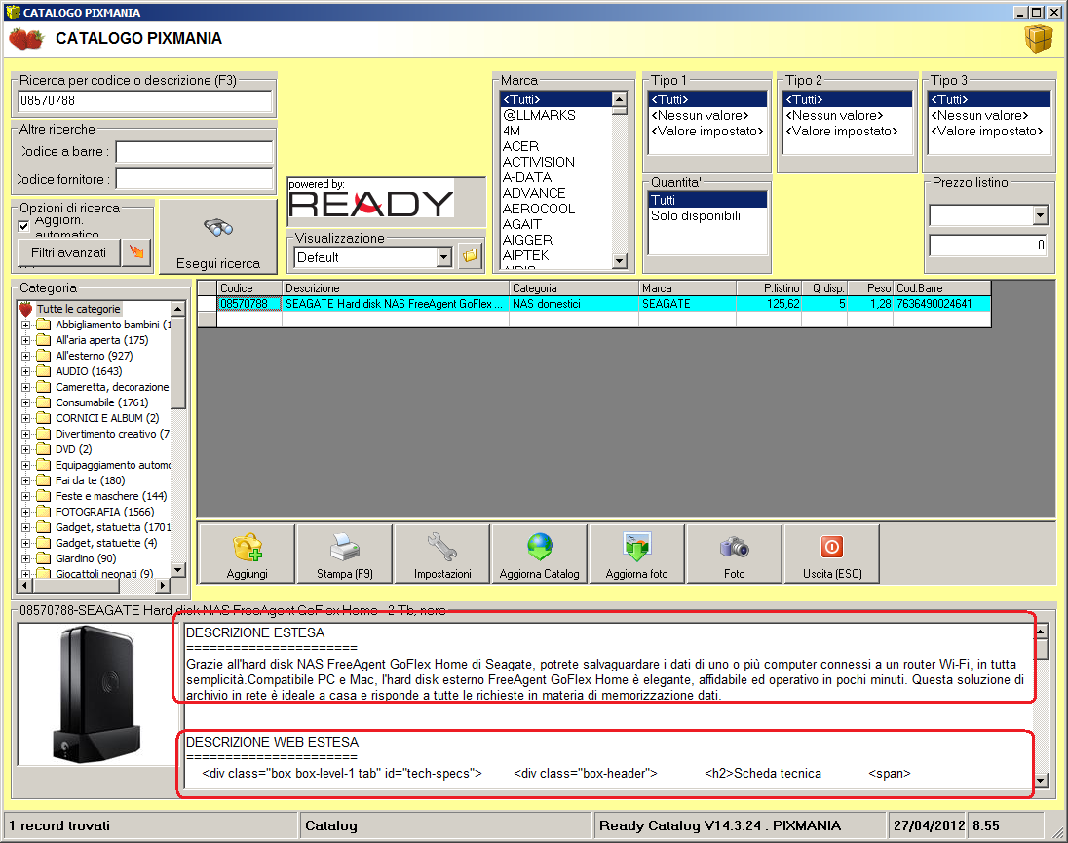Select result row code 08570788
This screenshot has width=1068, height=843.
point(249,304)
